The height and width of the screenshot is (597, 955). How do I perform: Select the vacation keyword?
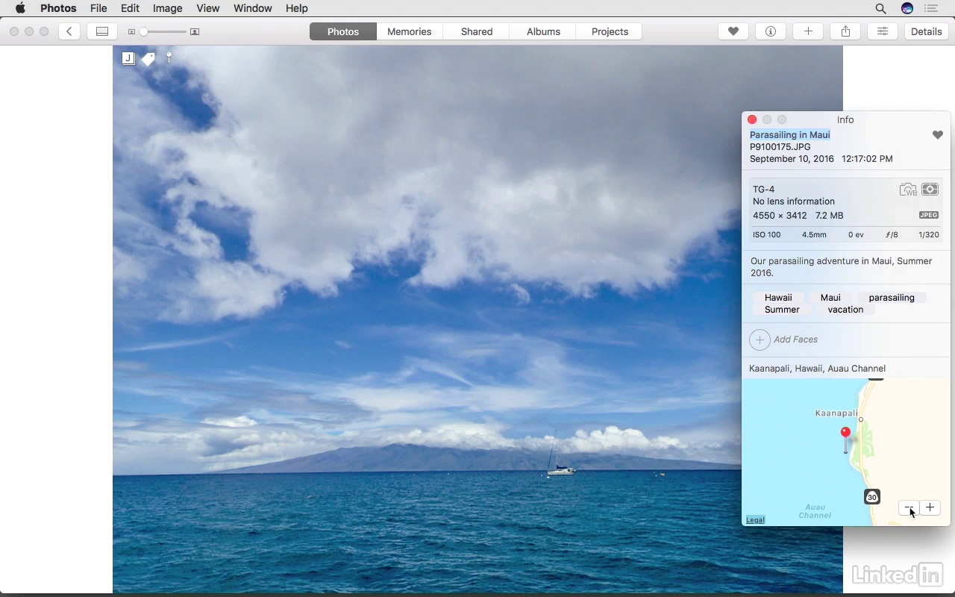tap(845, 310)
